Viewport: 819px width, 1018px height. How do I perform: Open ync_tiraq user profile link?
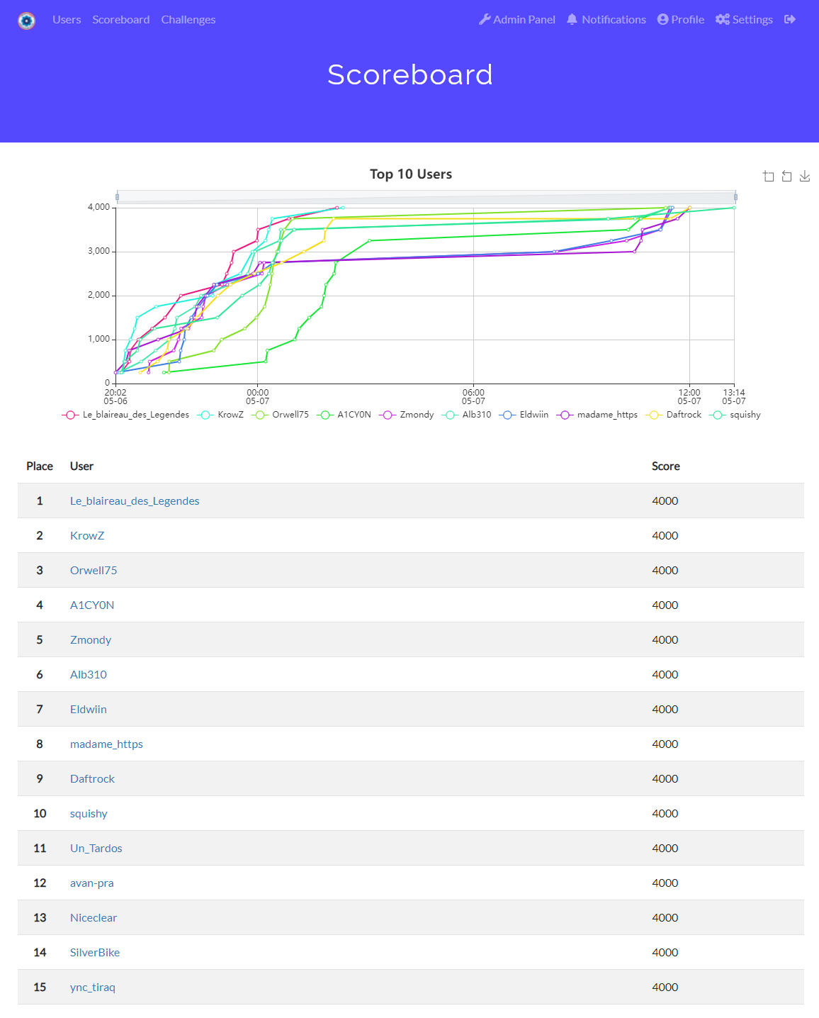click(93, 988)
